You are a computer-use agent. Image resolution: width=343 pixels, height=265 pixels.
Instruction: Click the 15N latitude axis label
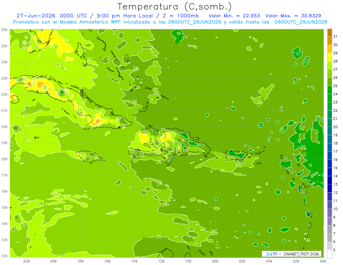point(4,207)
